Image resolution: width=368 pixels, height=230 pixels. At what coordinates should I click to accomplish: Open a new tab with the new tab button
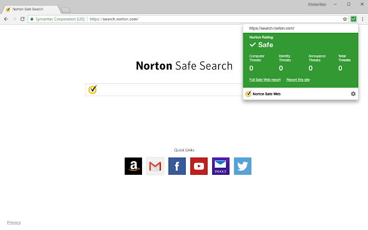click(x=66, y=10)
